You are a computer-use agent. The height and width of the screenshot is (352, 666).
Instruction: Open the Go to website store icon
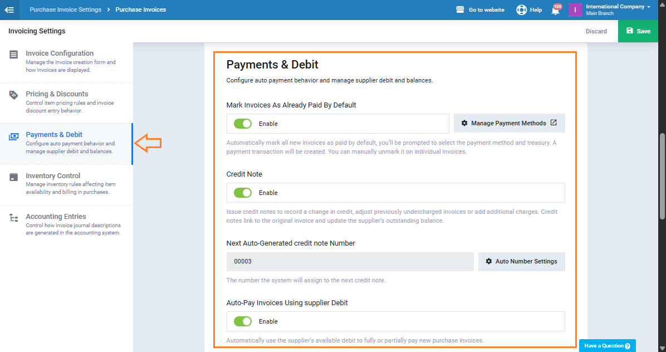coord(460,9)
